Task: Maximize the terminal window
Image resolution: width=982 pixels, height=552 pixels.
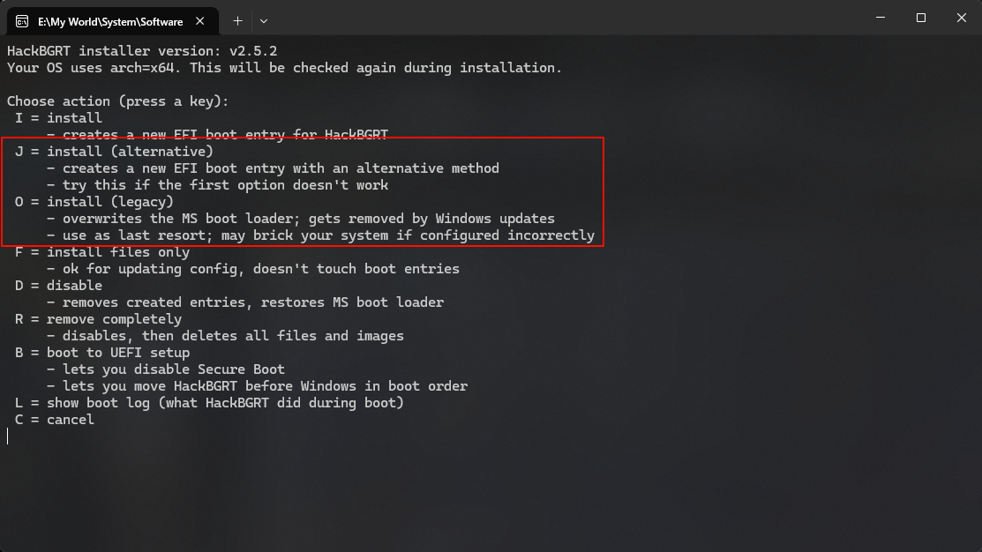Action: 921,18
